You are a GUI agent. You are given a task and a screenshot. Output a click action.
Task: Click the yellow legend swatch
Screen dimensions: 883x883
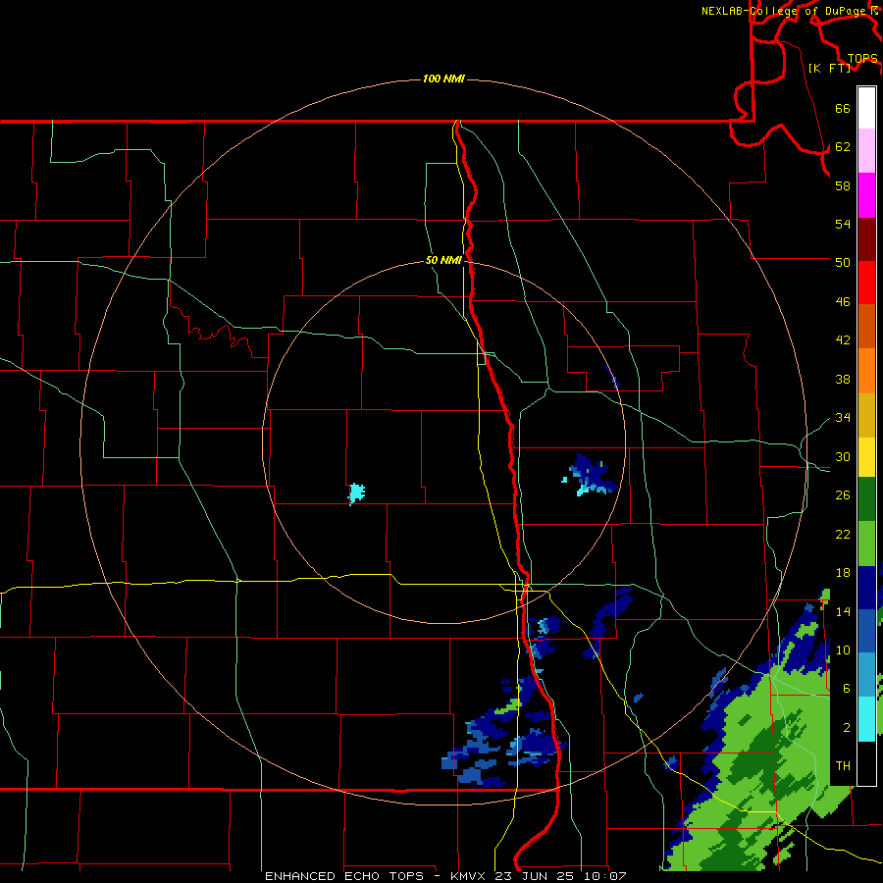pos(866,457)
